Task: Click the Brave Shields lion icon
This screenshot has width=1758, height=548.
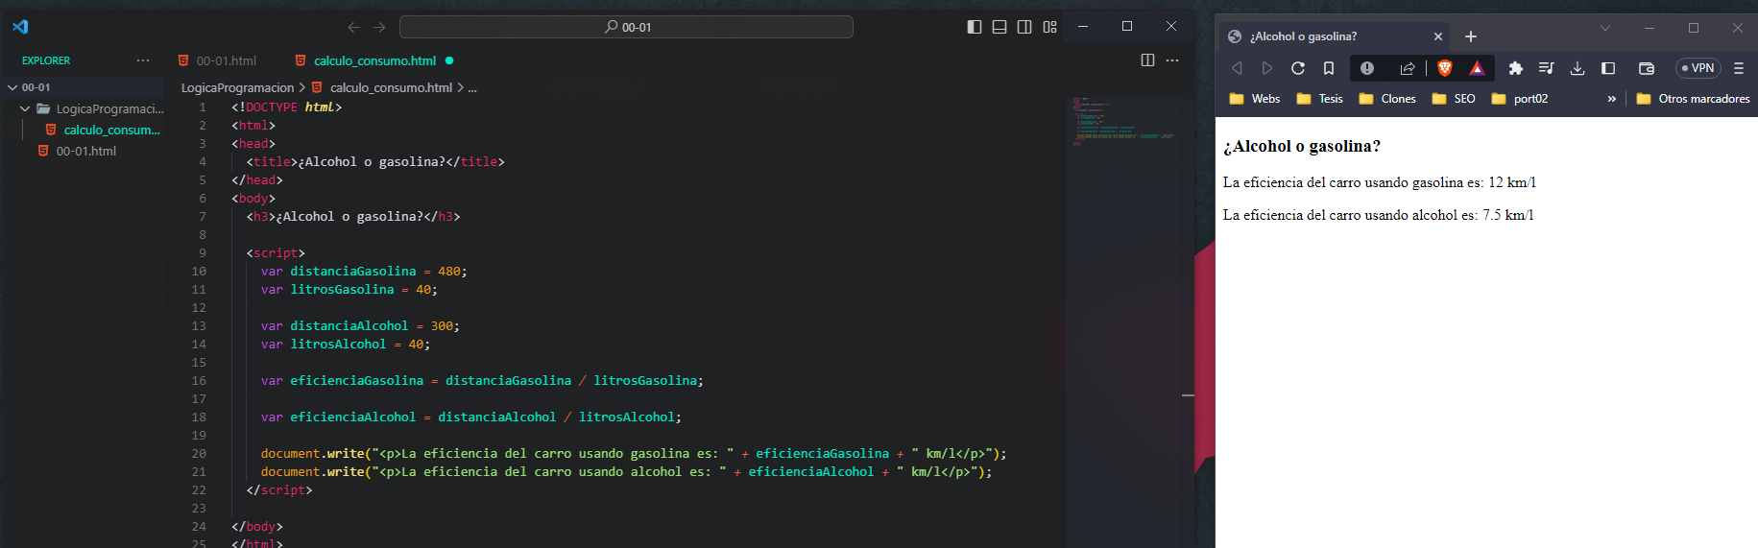Action: pos(1444,68)
